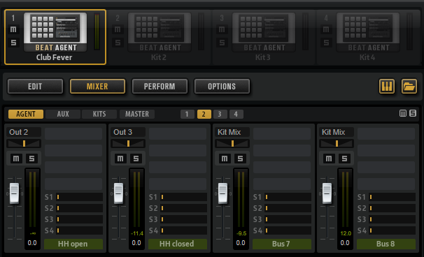Select the Kit 4 Beat Agent slot
Image resolution: width=424 pixels, height=257 pixels.
(368, 37)
